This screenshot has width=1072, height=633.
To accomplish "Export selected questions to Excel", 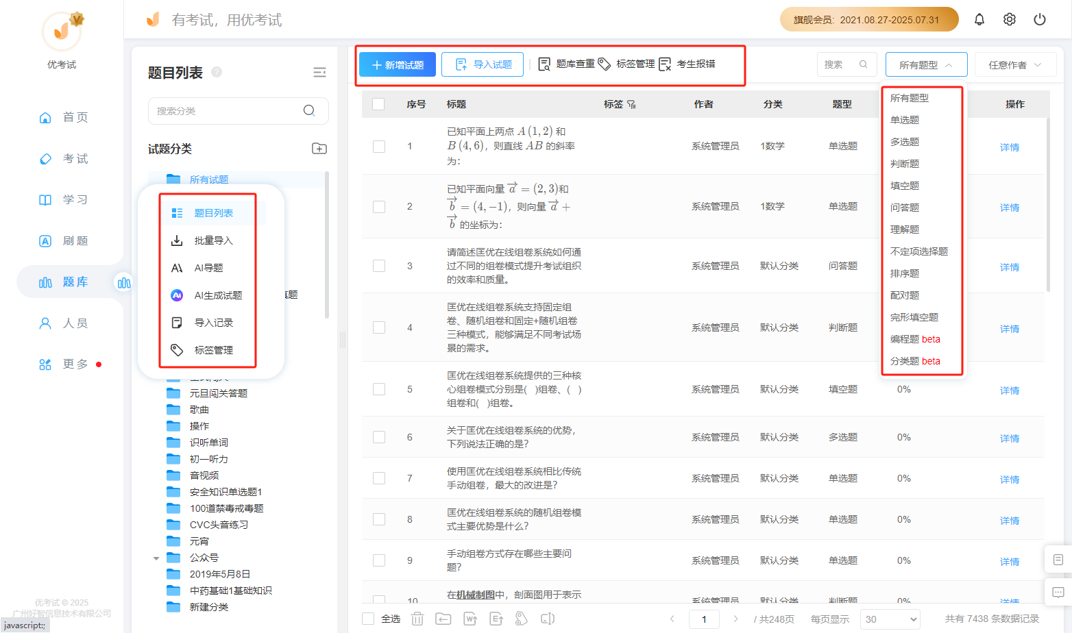I will [x=496, y=619].
